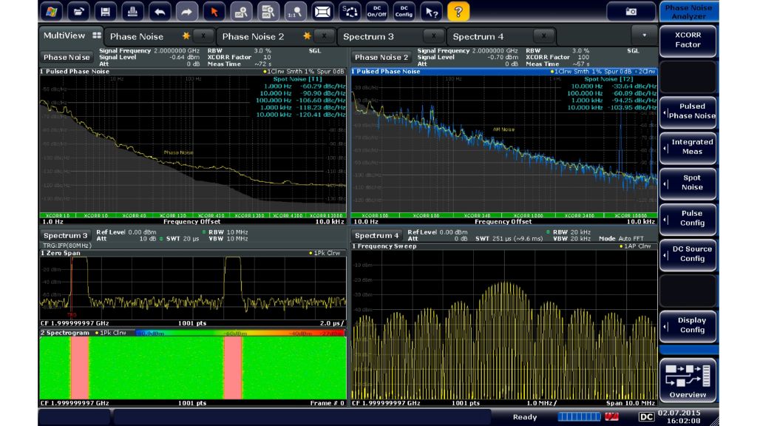Open the tab list dropdown arrow
This screenshot has width=757, height=426.
pyautogui.click(x=644, y=35)
